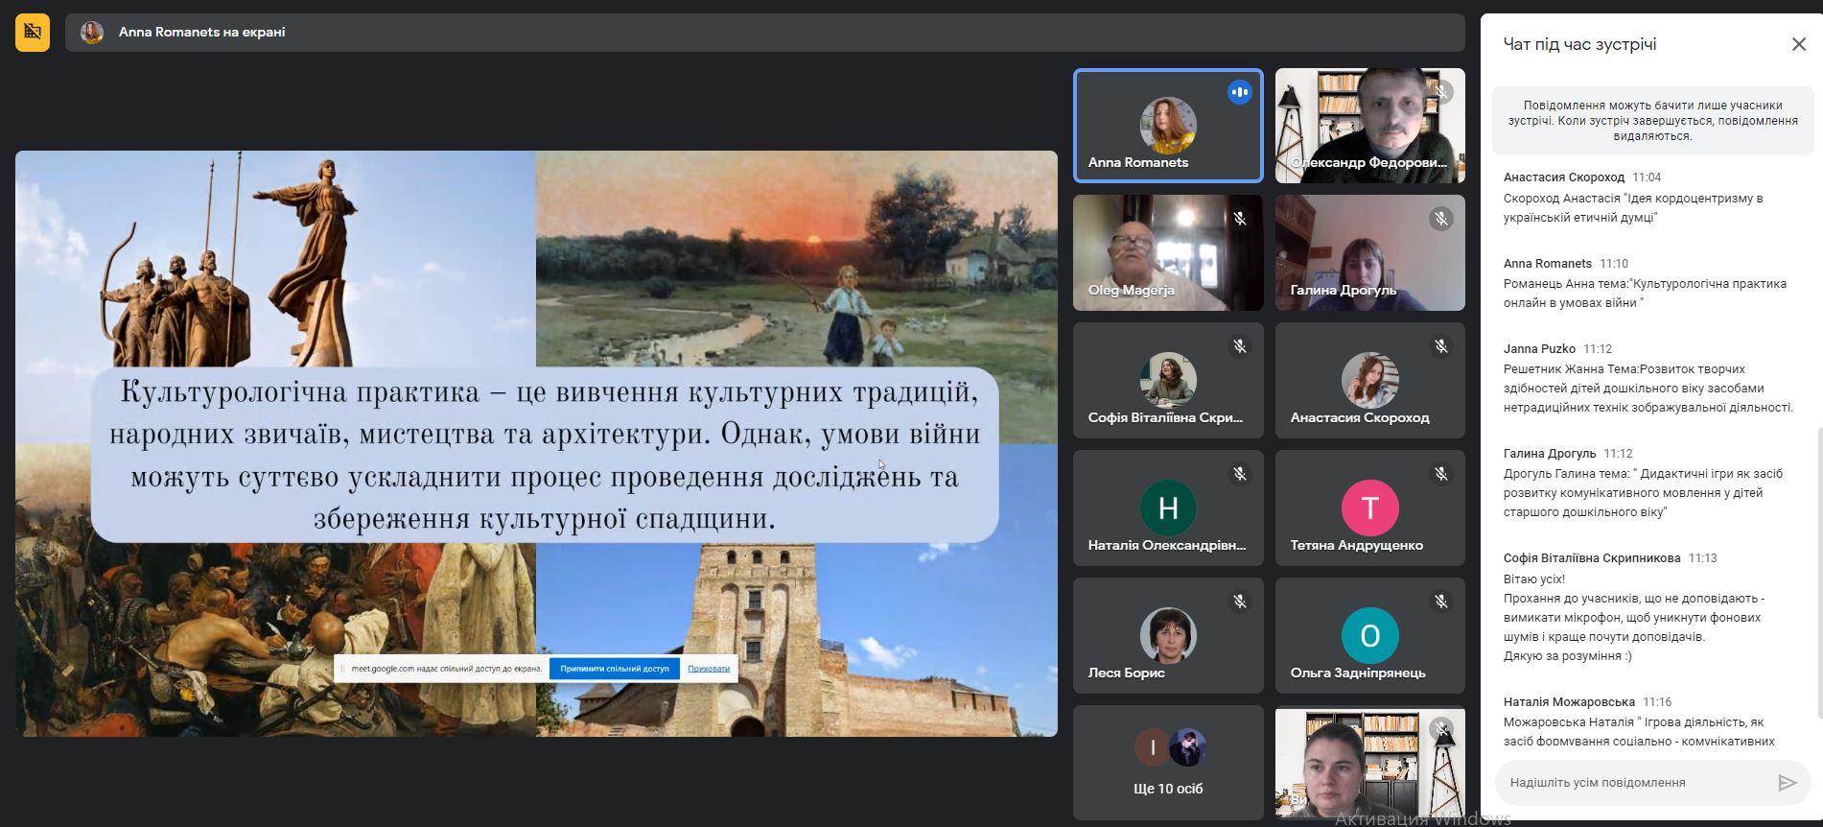
Task: Click the yellow presentation-off icon at top left
Action: point(33,33)
